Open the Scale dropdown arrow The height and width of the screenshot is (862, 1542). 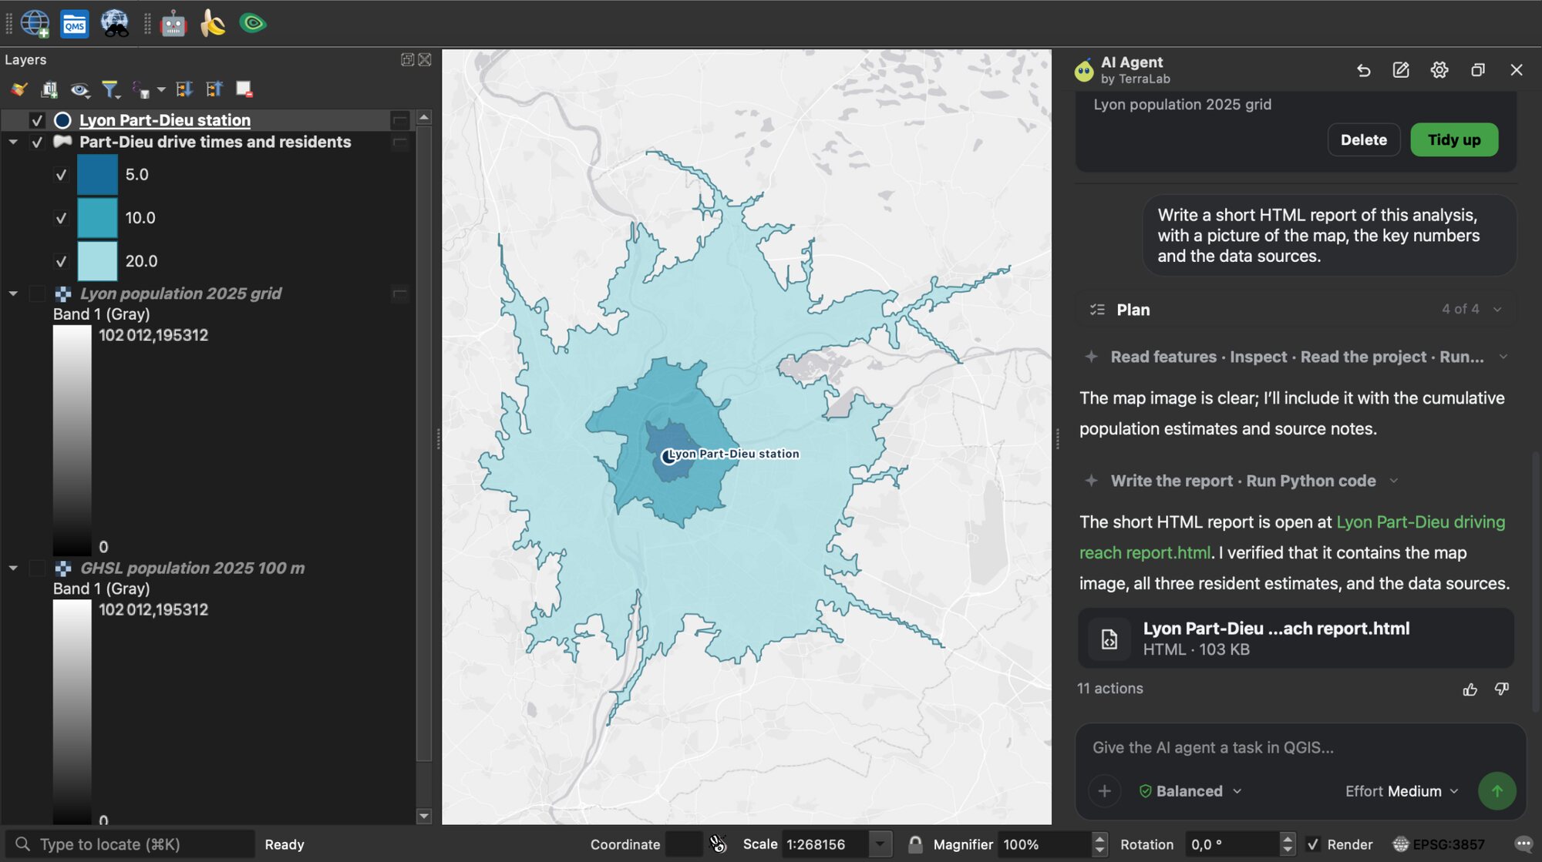click(880, 844)
